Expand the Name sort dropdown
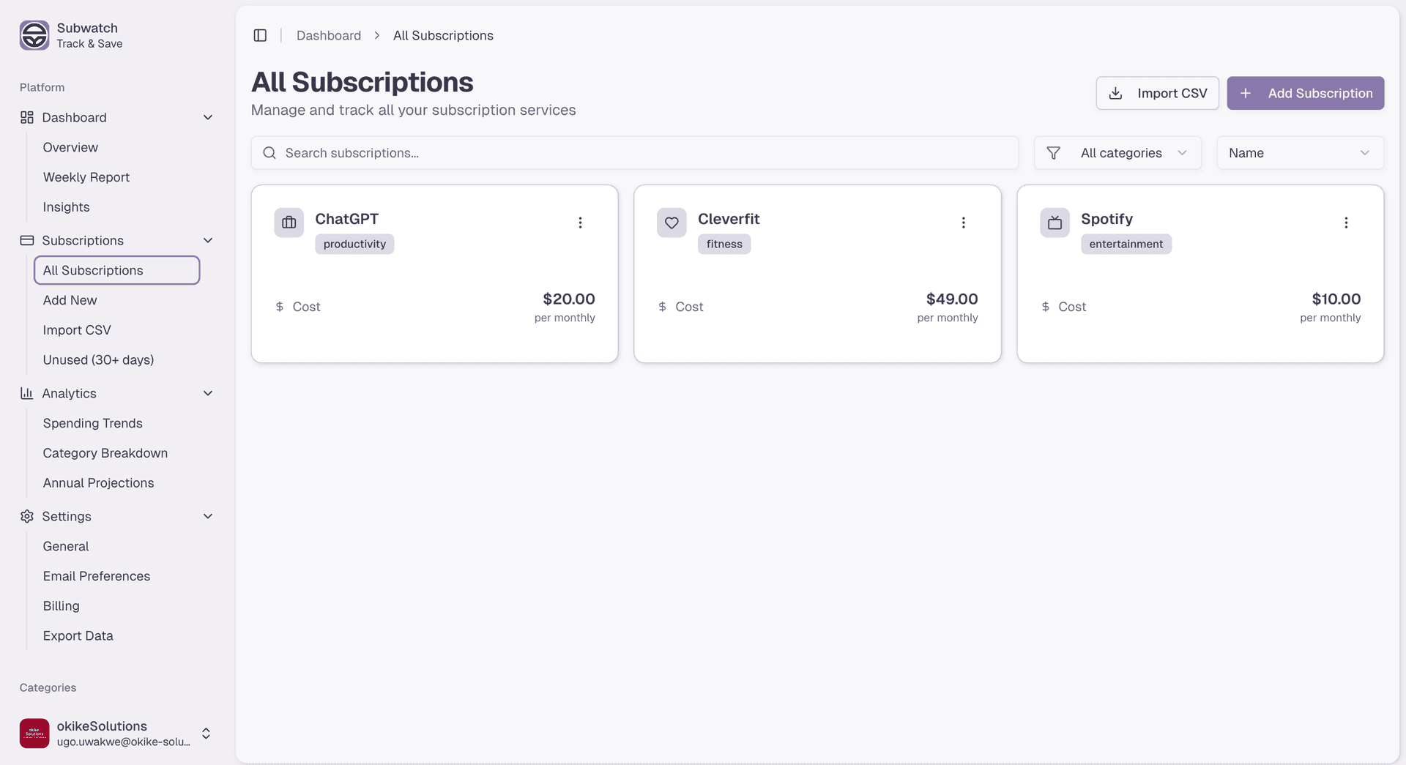1406x765 pixels. coord(1300,152)
